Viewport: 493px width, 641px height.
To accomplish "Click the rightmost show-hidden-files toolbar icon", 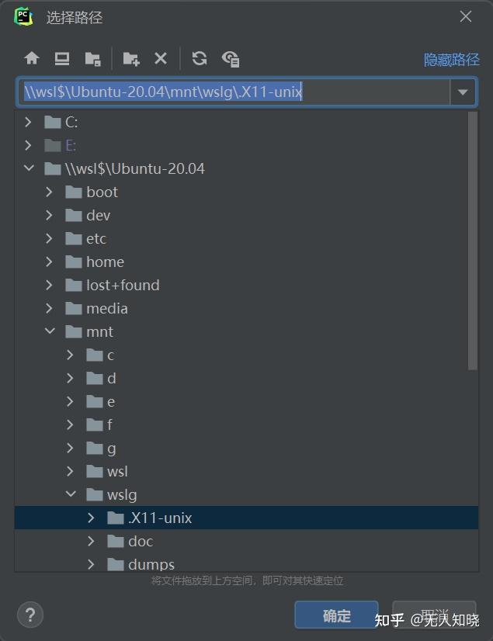I will 230,58.
